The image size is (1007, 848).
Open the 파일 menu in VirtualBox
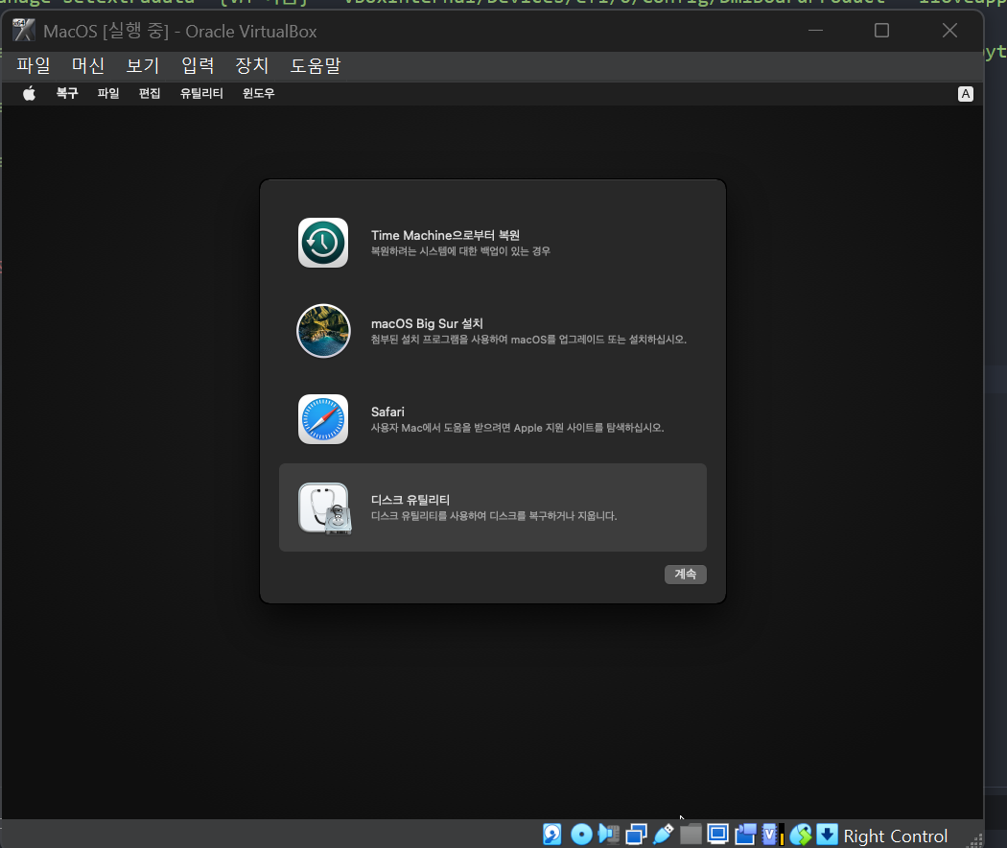[34, 65]
